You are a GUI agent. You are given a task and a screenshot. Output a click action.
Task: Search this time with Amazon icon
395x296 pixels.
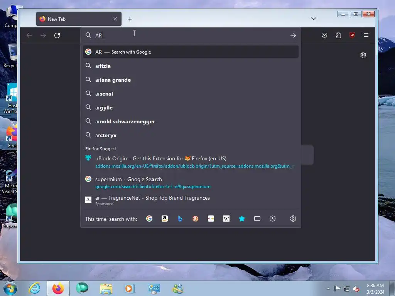click(164, 219)
